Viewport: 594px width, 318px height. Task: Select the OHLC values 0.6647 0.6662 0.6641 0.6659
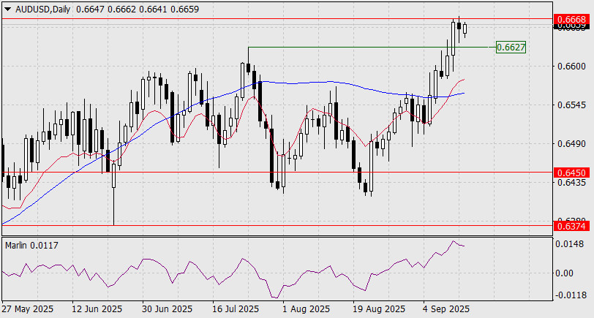(x=138, y=9)
